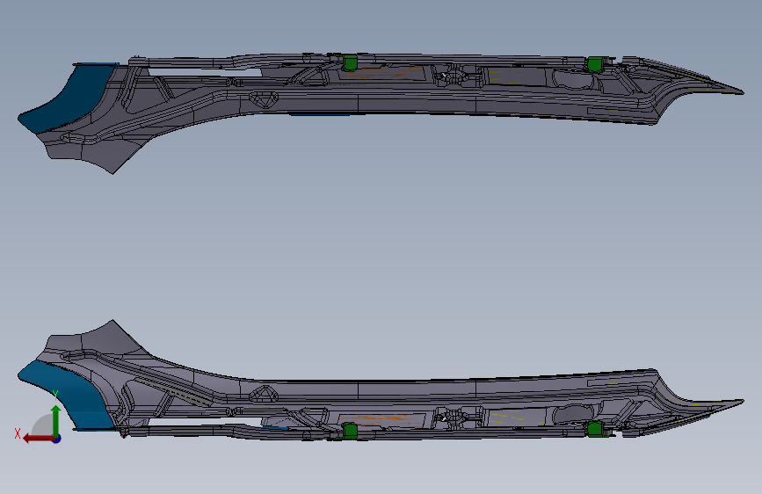
Task: Click the green Y axis arrow of the triad
Action: click(x=56, y=420)
